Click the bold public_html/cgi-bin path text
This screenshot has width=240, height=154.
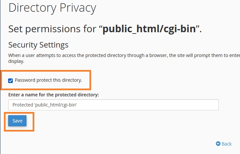pyautogui.click(x=149, y=29)
